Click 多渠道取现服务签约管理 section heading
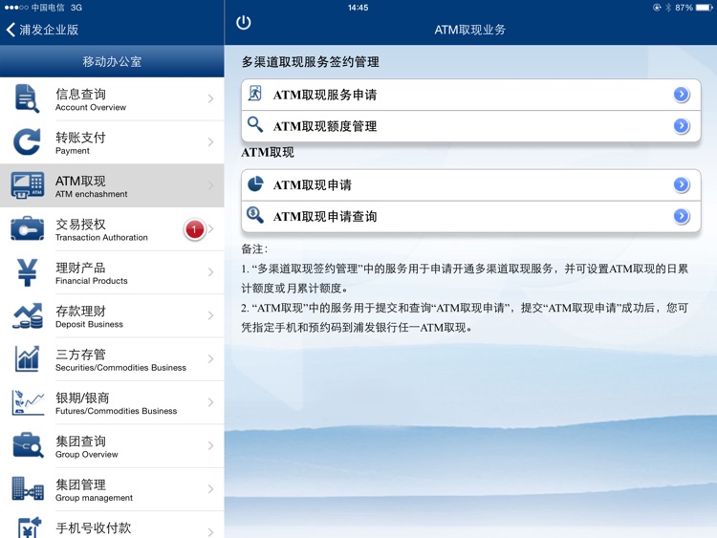This screenshot has height=538, width=717. tap(311, 62)
